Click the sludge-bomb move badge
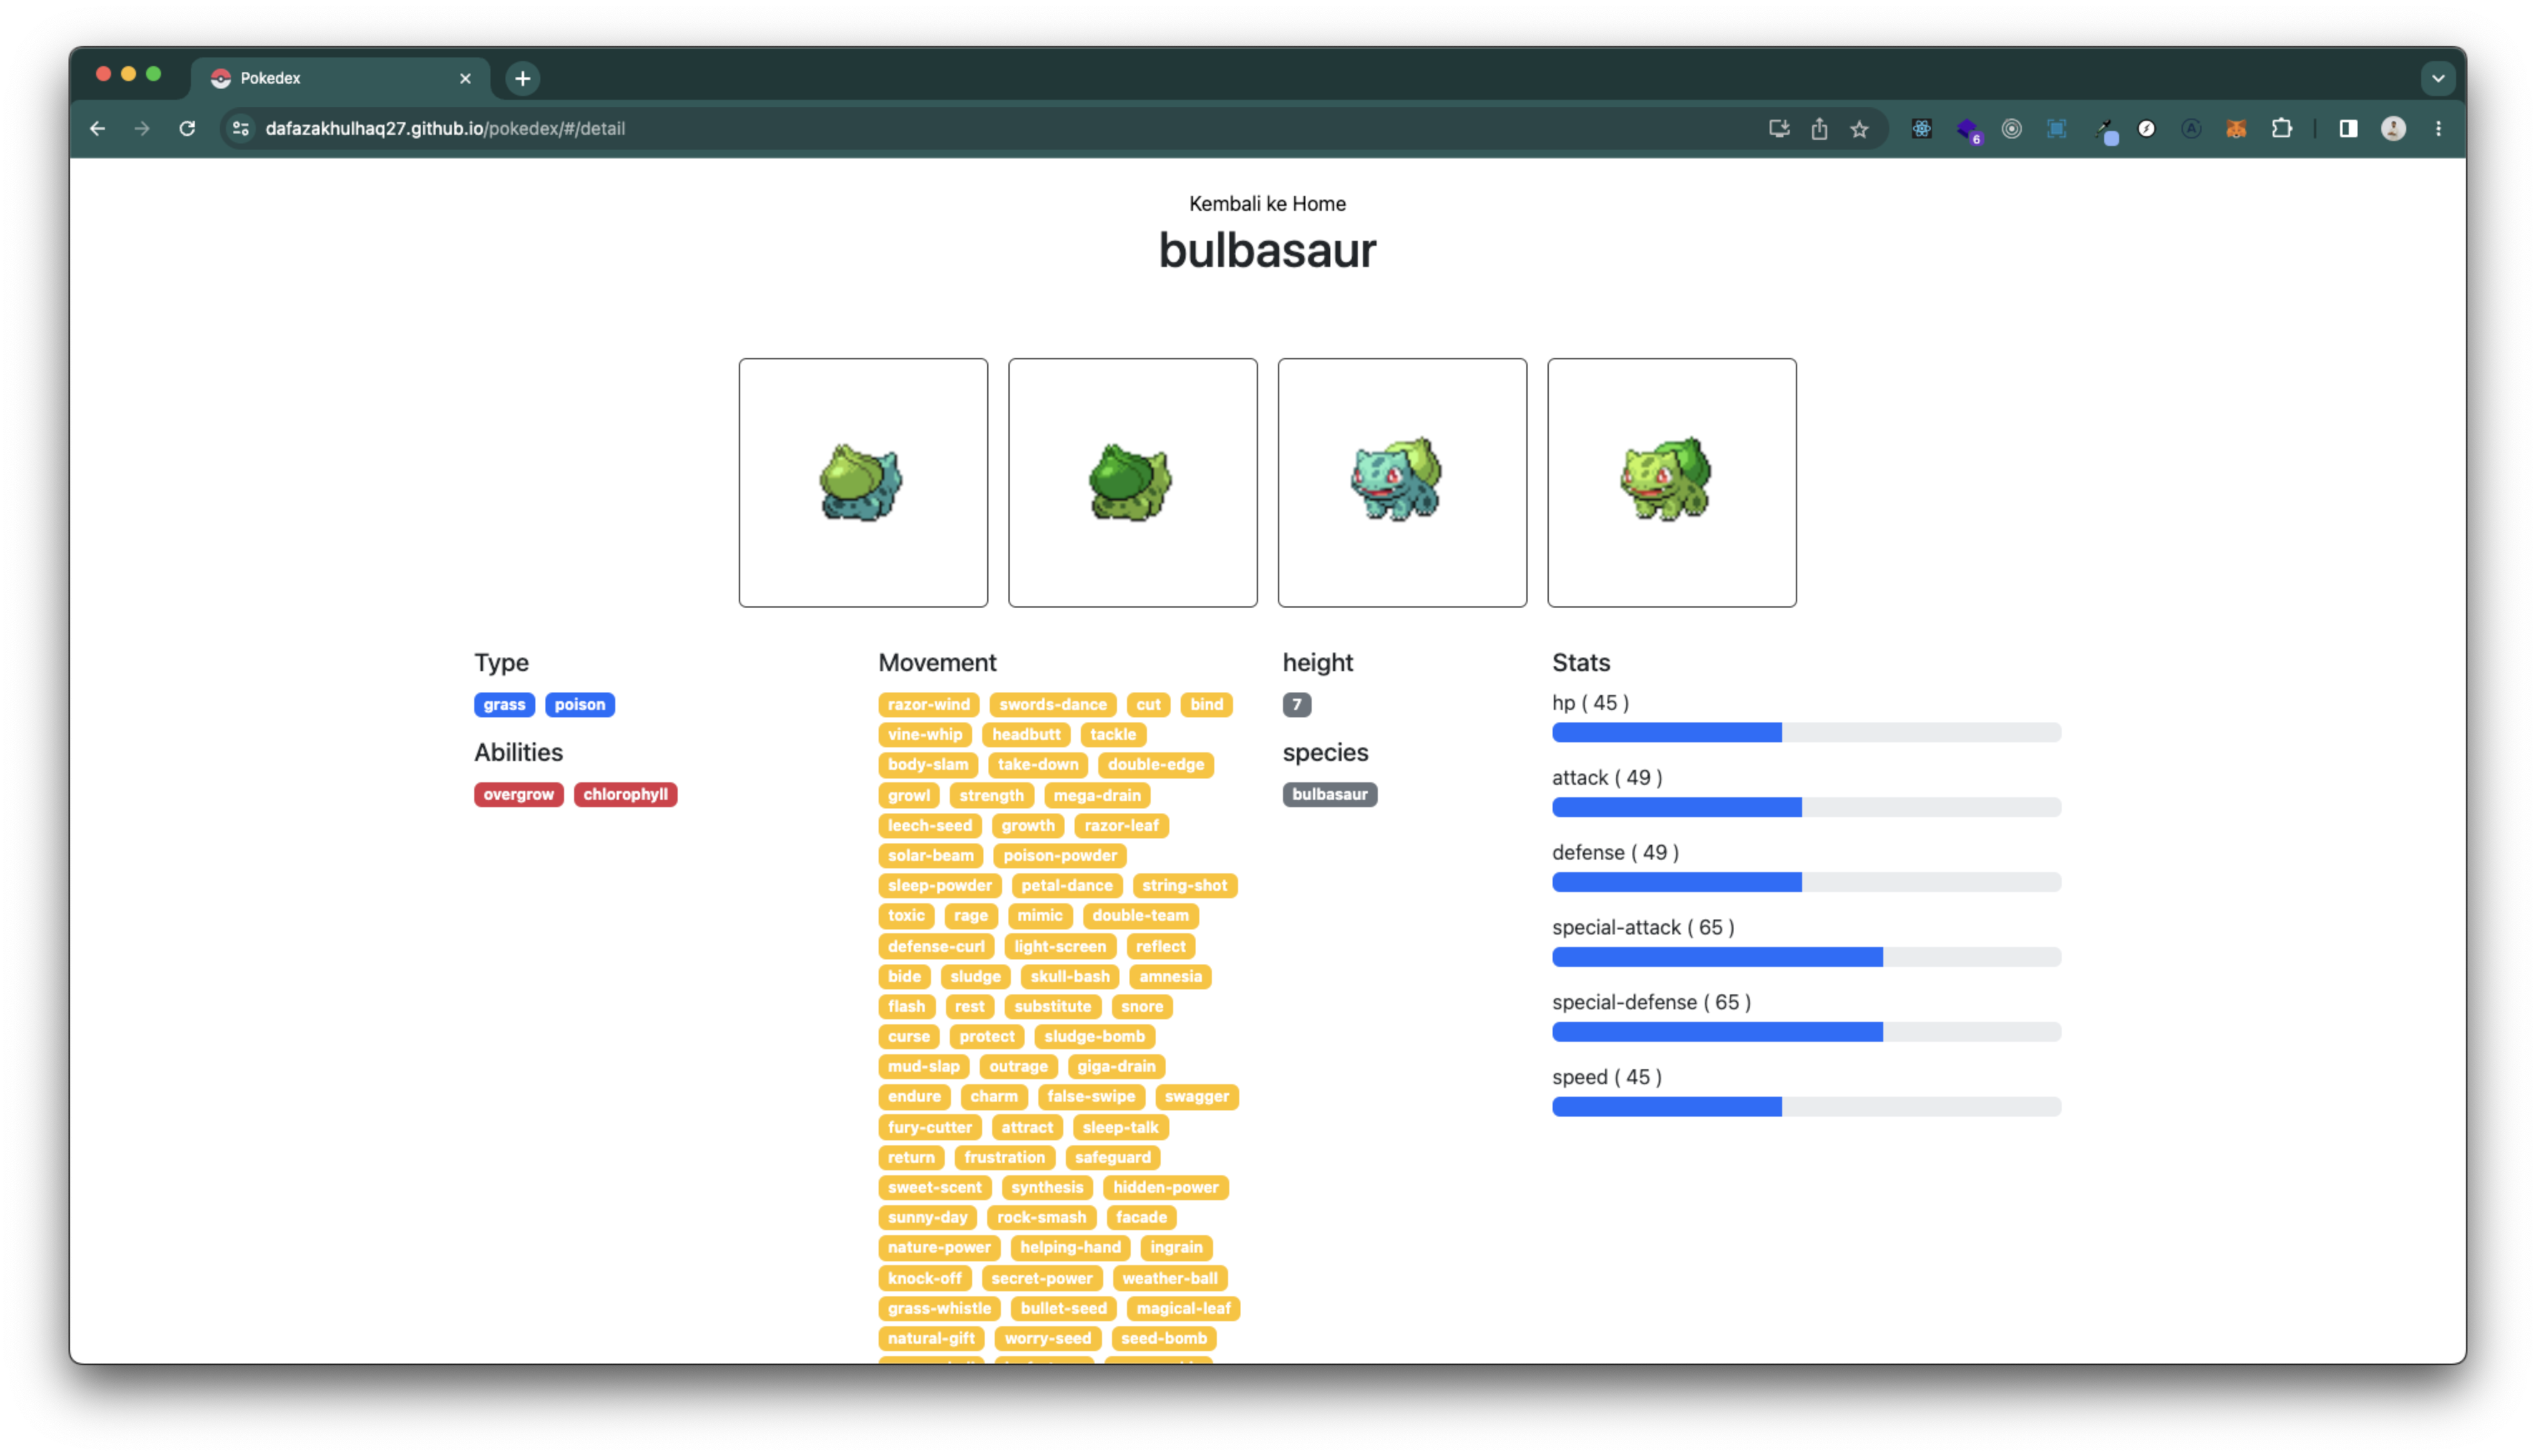The width and height of the screenshot is (2536, 1456). point(1094,1036)
